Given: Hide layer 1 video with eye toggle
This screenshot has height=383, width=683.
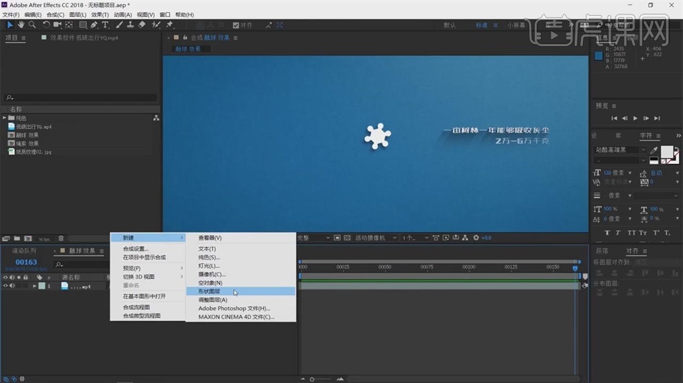Looking at the screenshot, I should [6, 286].
